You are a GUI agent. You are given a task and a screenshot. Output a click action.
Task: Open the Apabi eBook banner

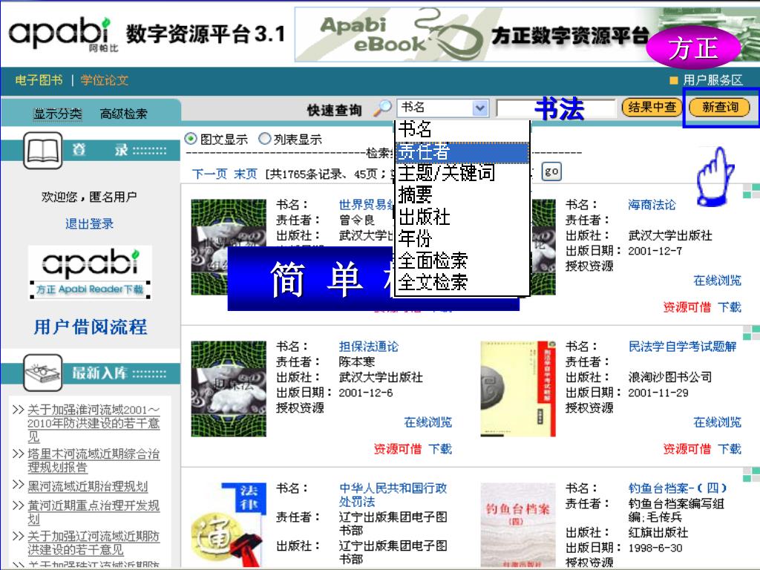[526, 34]
